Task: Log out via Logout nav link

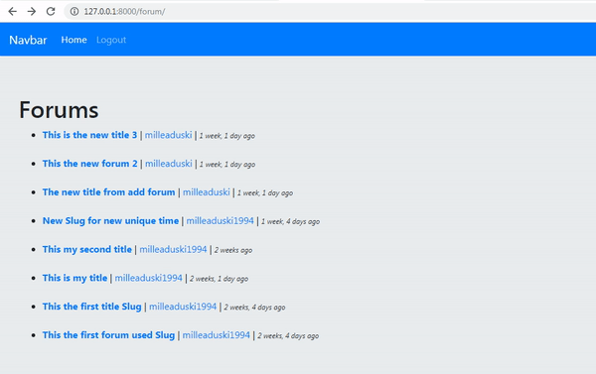Action: point(111,40)
